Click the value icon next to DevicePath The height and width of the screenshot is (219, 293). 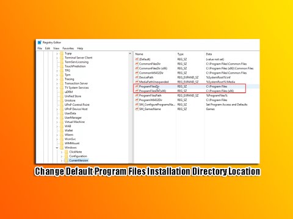(x=137, y=77)
